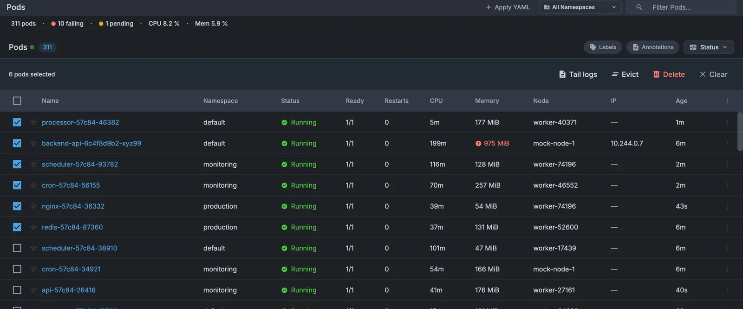
Task: Click Apply YAML button
Action: (x=508, y=7)
